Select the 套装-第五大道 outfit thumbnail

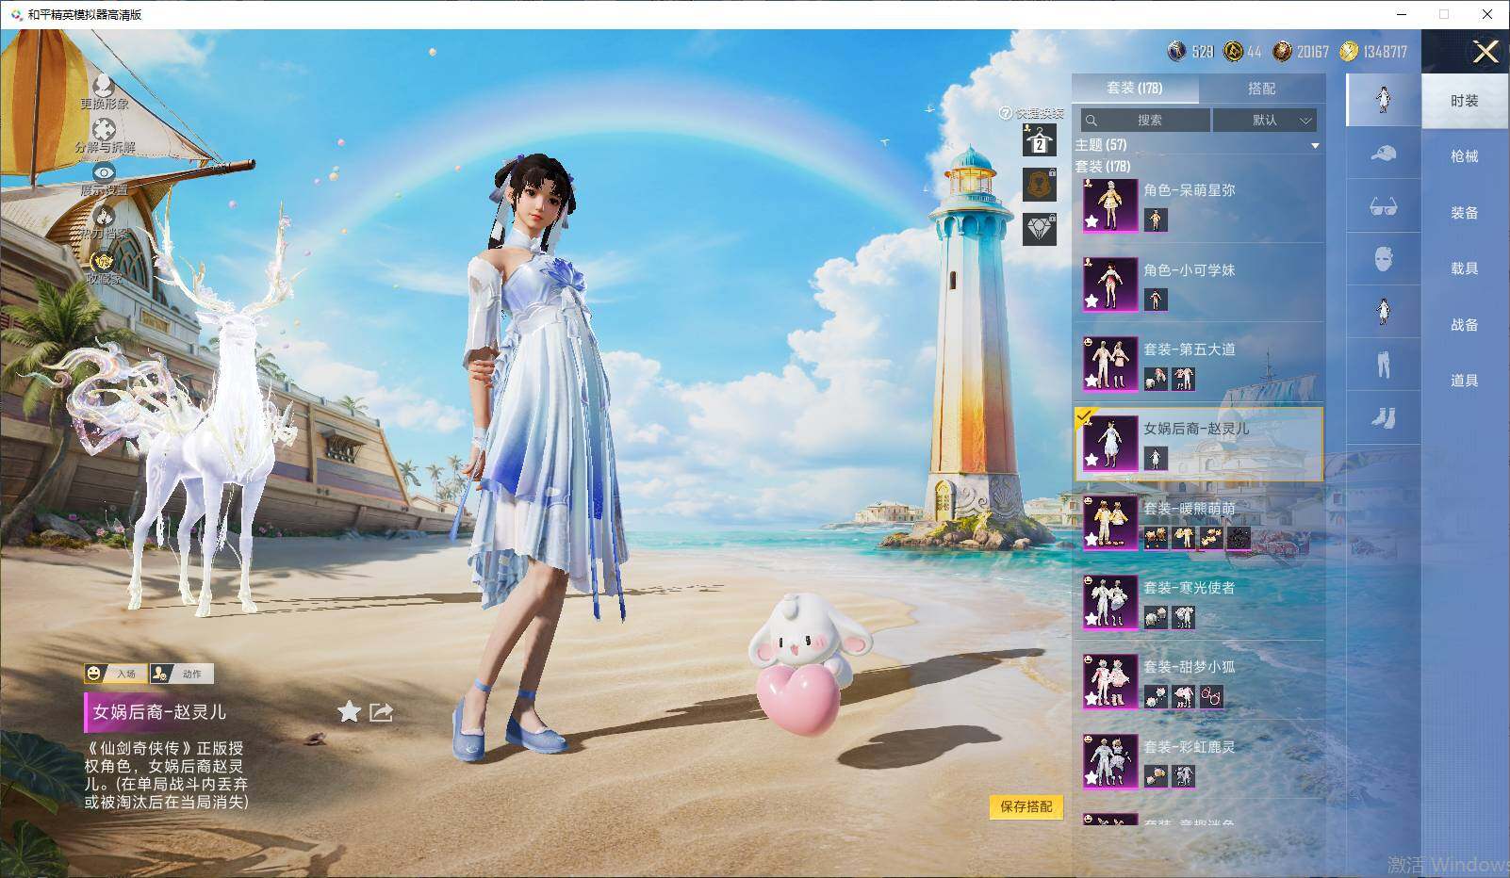(x=1109, y=363)
